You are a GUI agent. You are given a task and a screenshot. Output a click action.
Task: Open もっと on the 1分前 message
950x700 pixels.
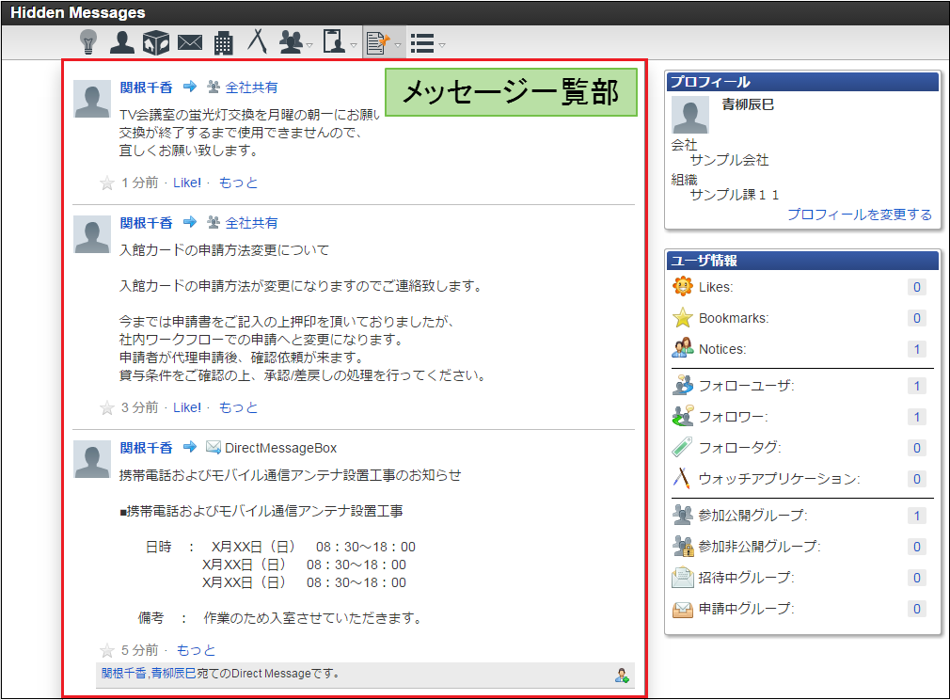tap(238, 183)
